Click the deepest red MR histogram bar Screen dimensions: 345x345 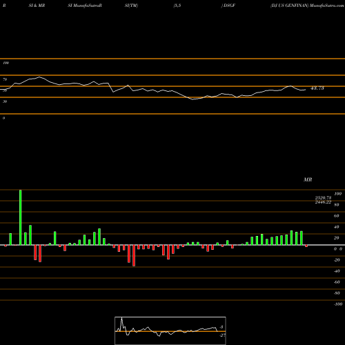(x=134, y=255)
